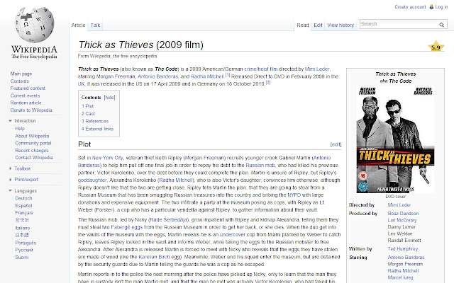Open Recent changes link
Viewport: 454px width, 283px height.
[x=32, y=150]
